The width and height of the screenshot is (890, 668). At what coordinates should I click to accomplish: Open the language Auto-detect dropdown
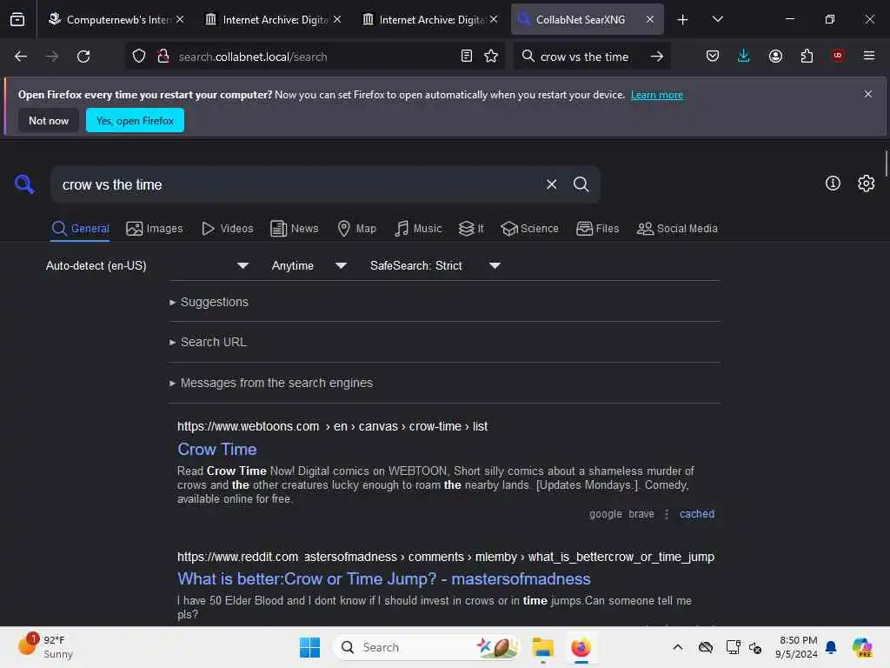click(x=147, y=265)
